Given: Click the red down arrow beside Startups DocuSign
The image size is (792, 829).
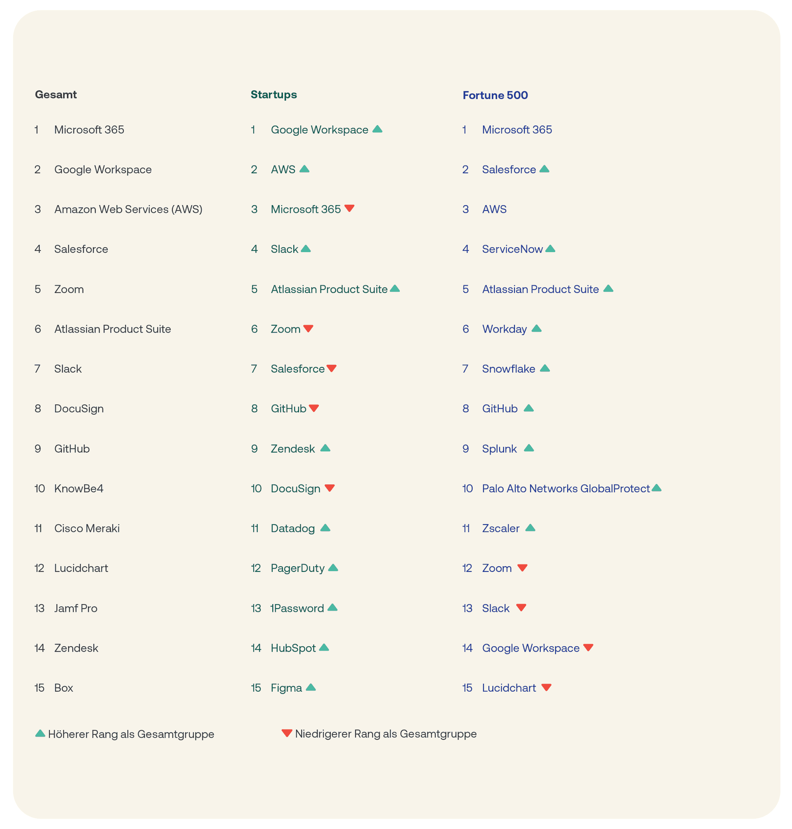Looking at the screenshot, I should coord(330,488).
